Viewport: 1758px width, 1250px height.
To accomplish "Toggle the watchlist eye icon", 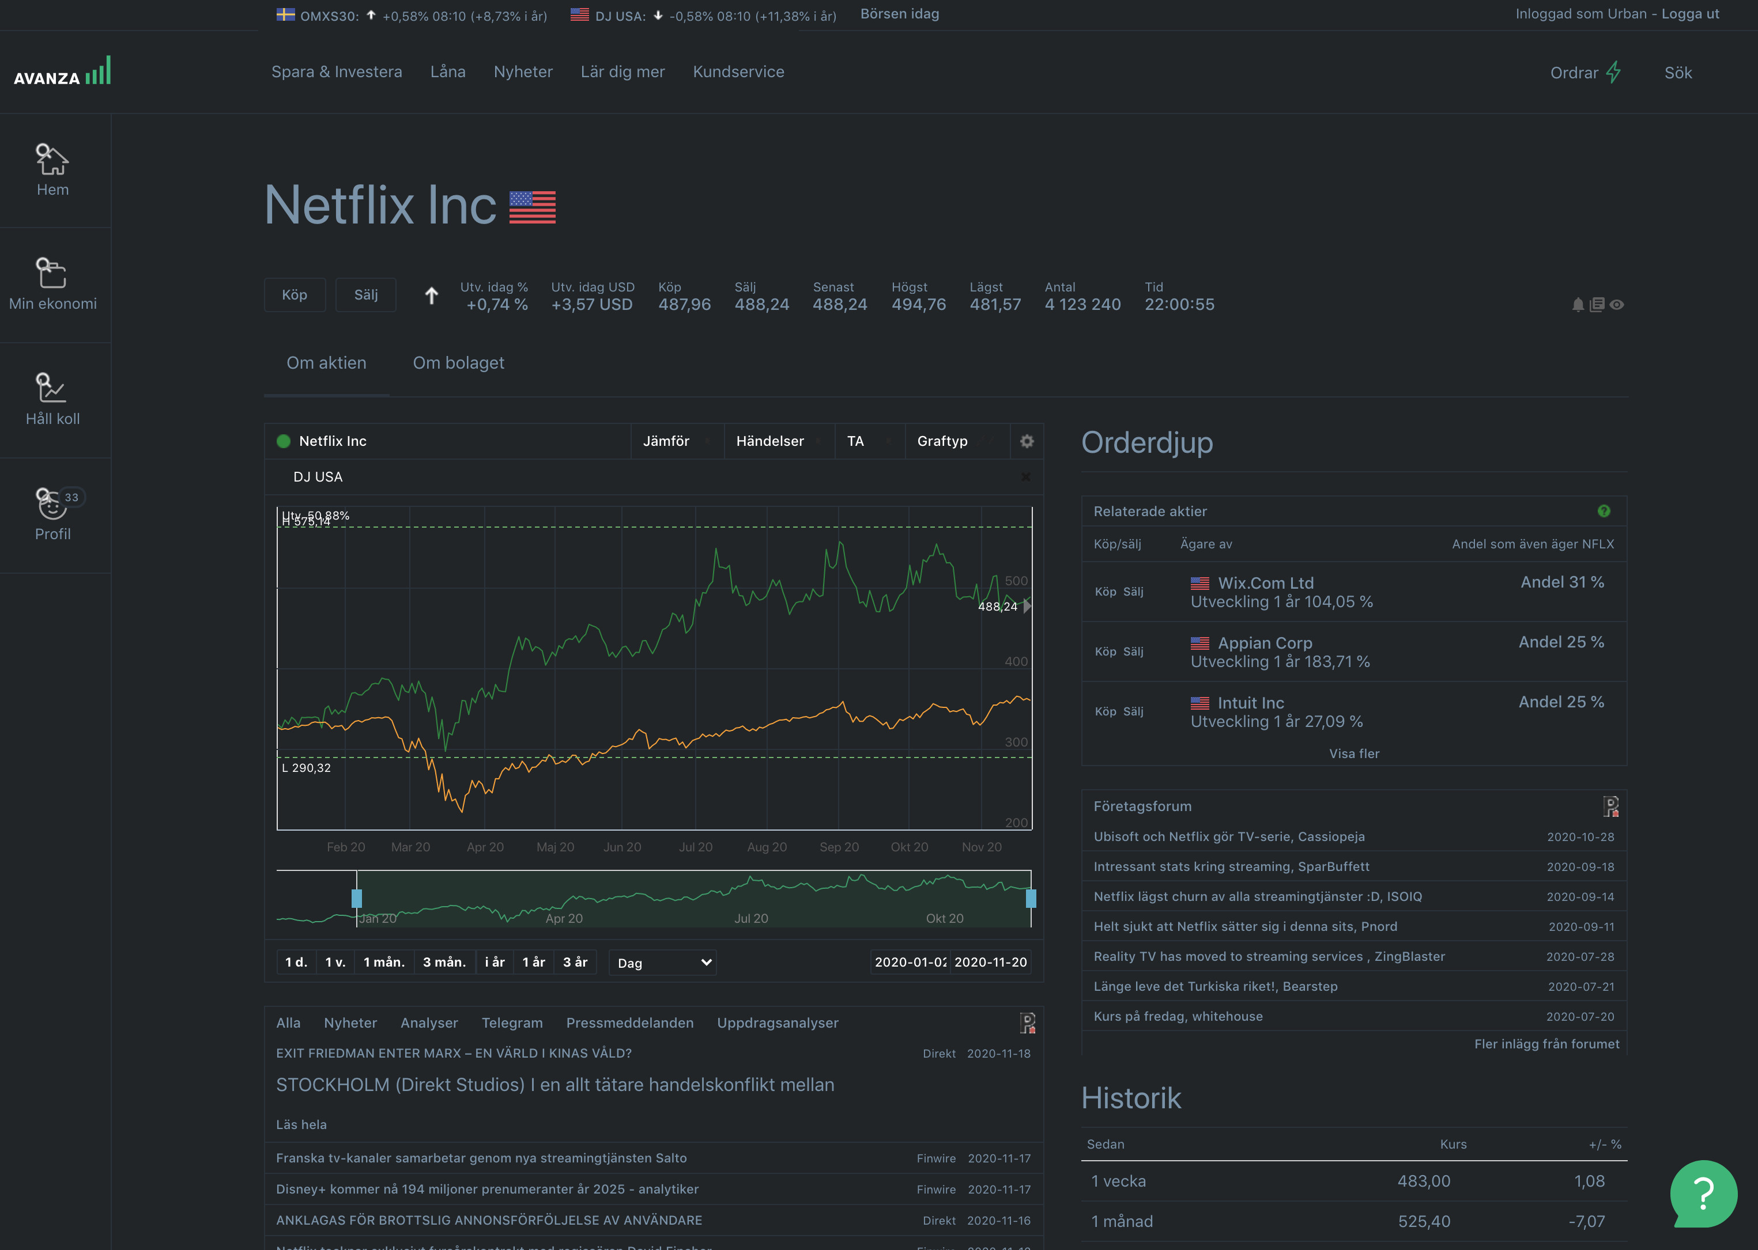I will [x=1617, y=305].
